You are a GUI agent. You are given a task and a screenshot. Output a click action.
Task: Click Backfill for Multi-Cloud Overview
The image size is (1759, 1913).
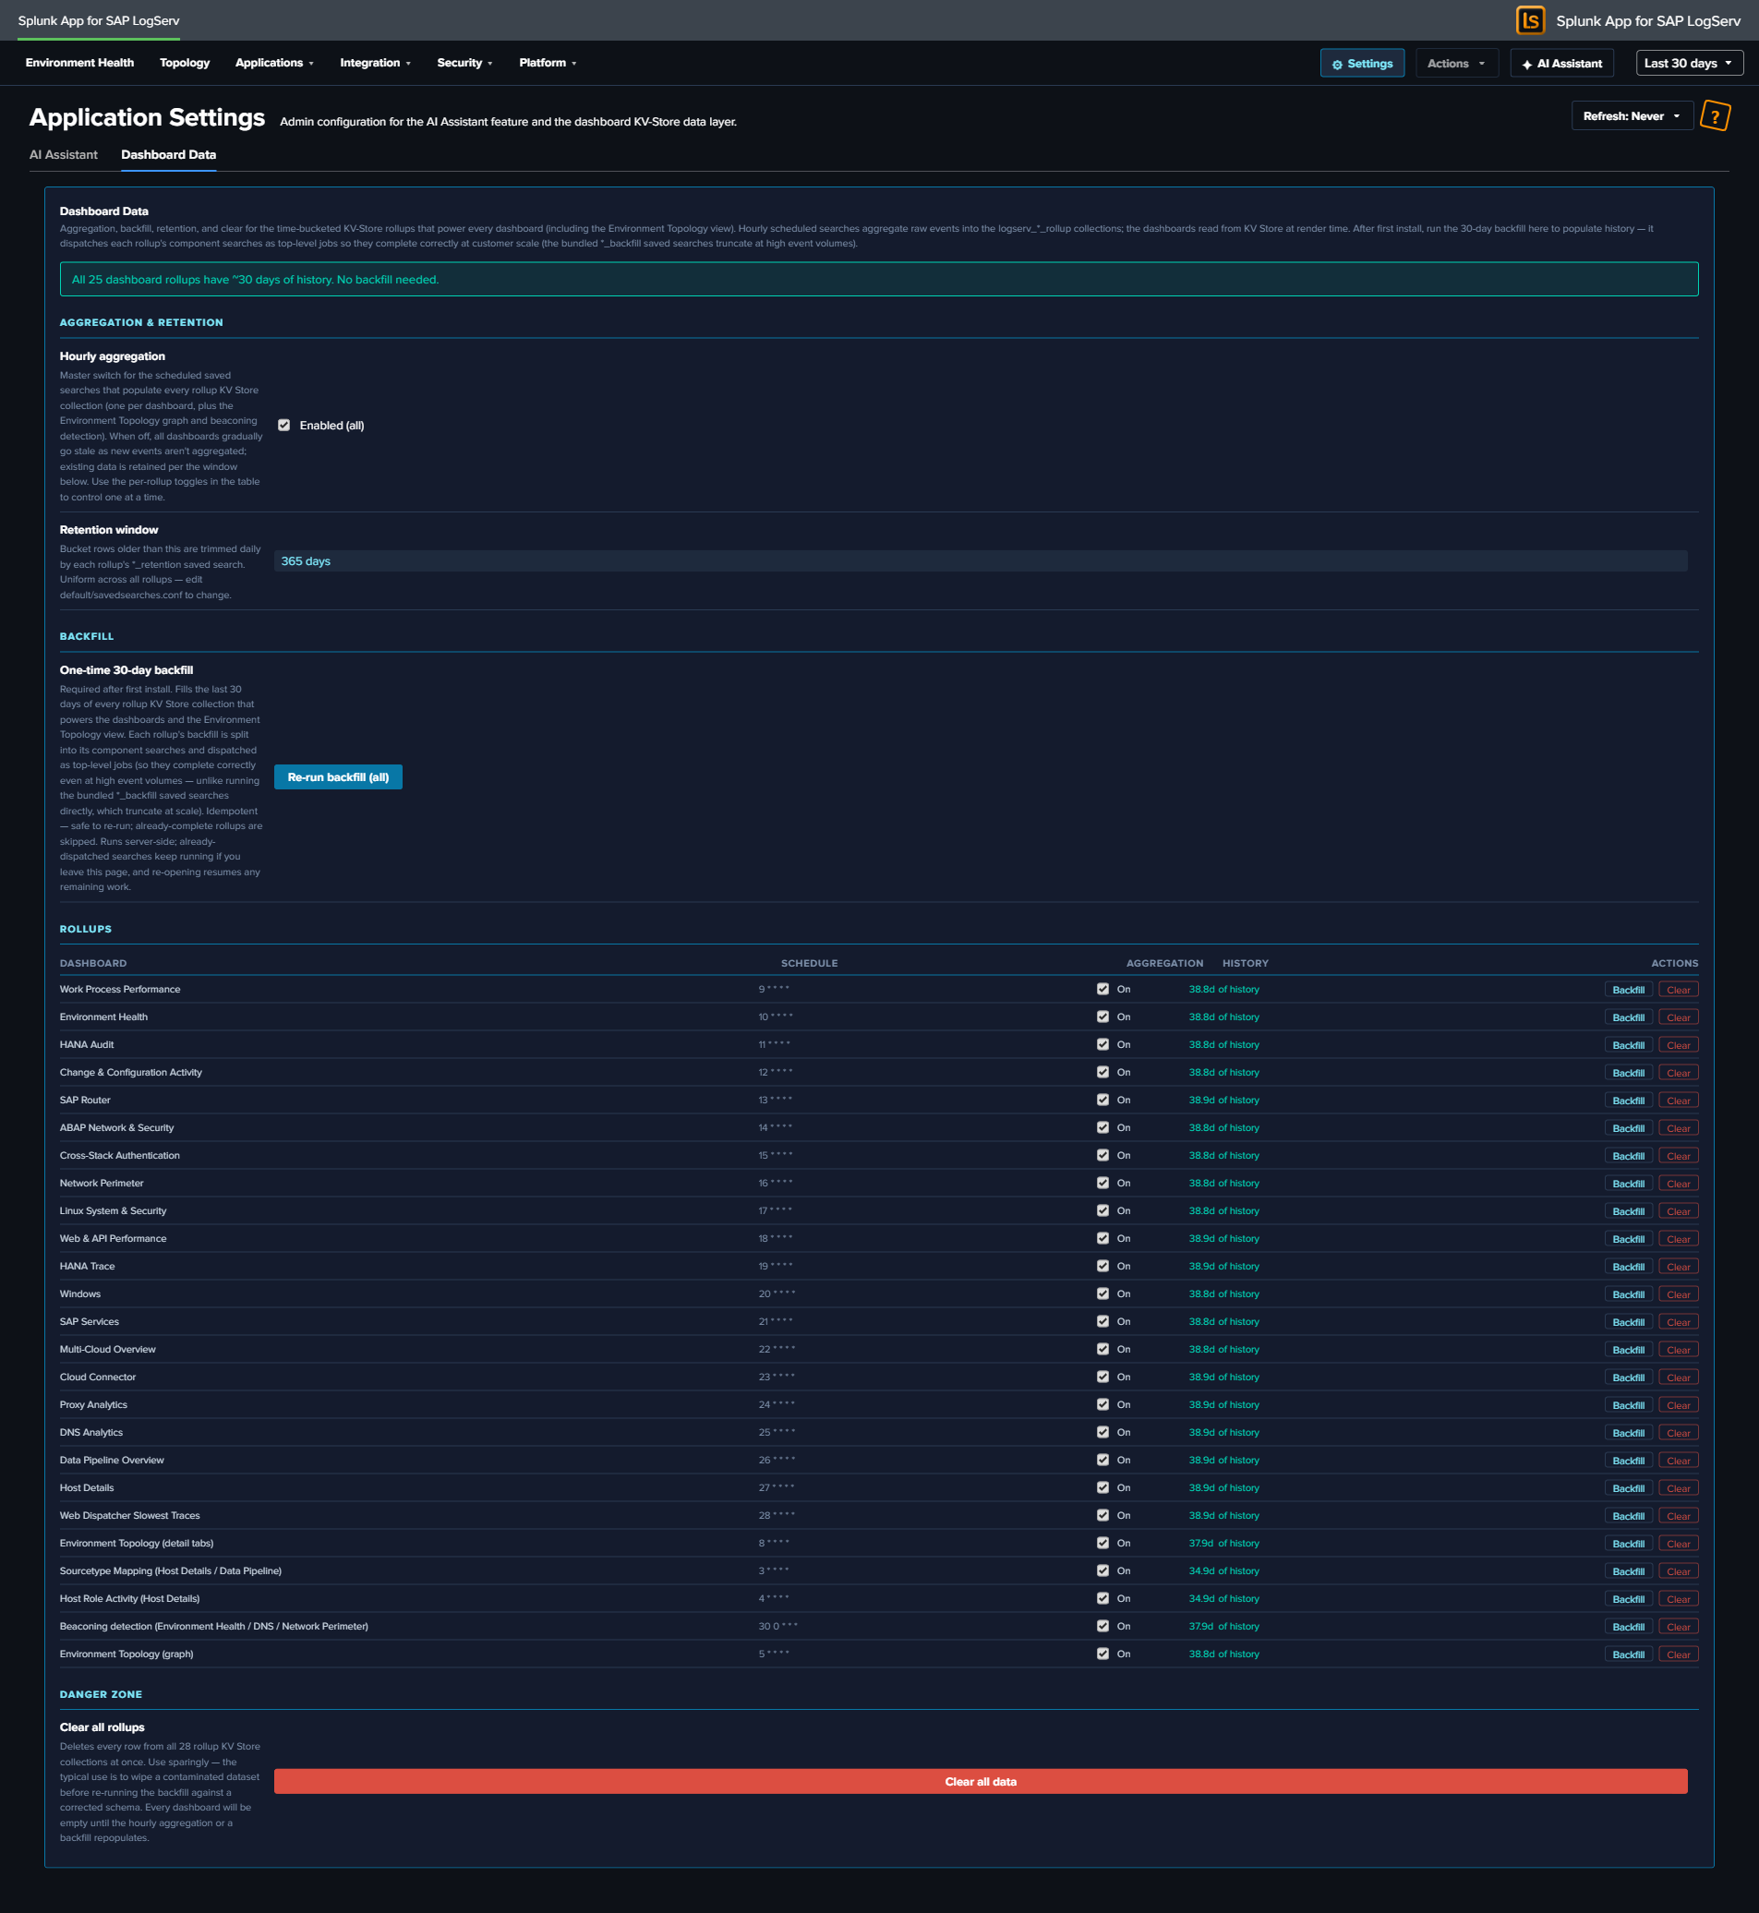click(1628, 1350)
